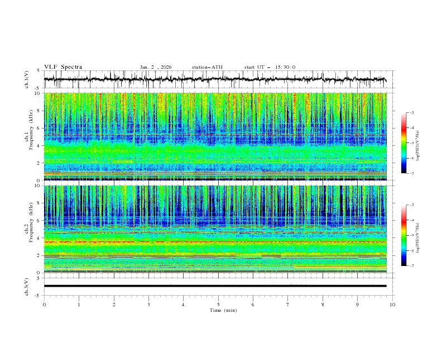
Task: Click the ch.3 flat black waveform trace
Action: [x=218, y=286]
